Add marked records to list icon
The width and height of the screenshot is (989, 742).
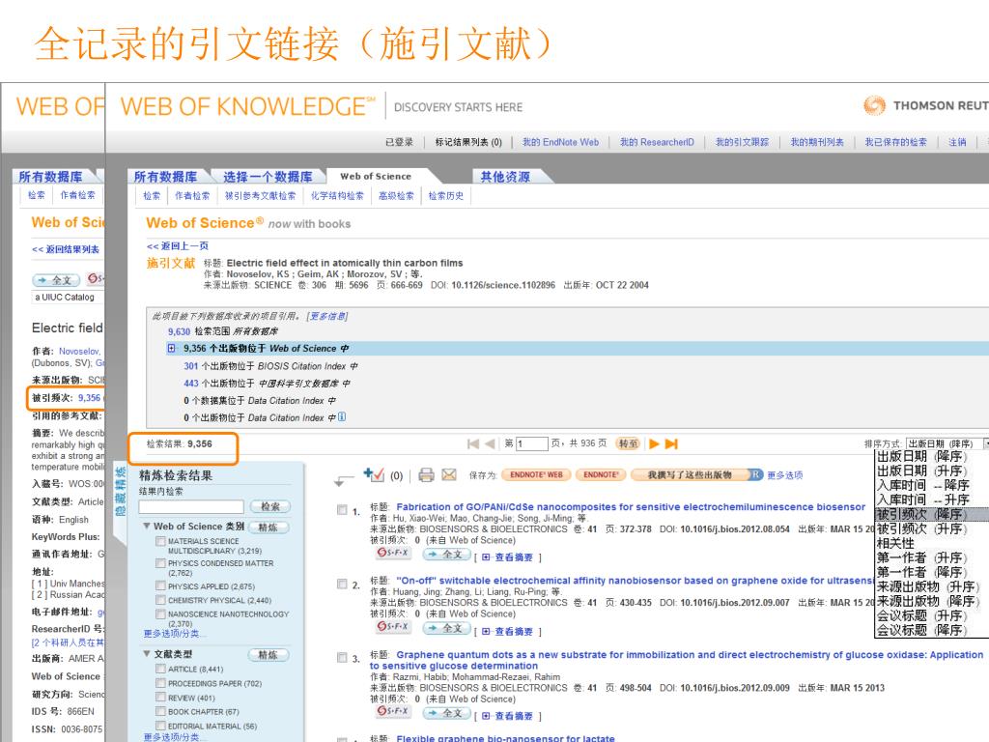pyautogui.click(x=374, y=474)
